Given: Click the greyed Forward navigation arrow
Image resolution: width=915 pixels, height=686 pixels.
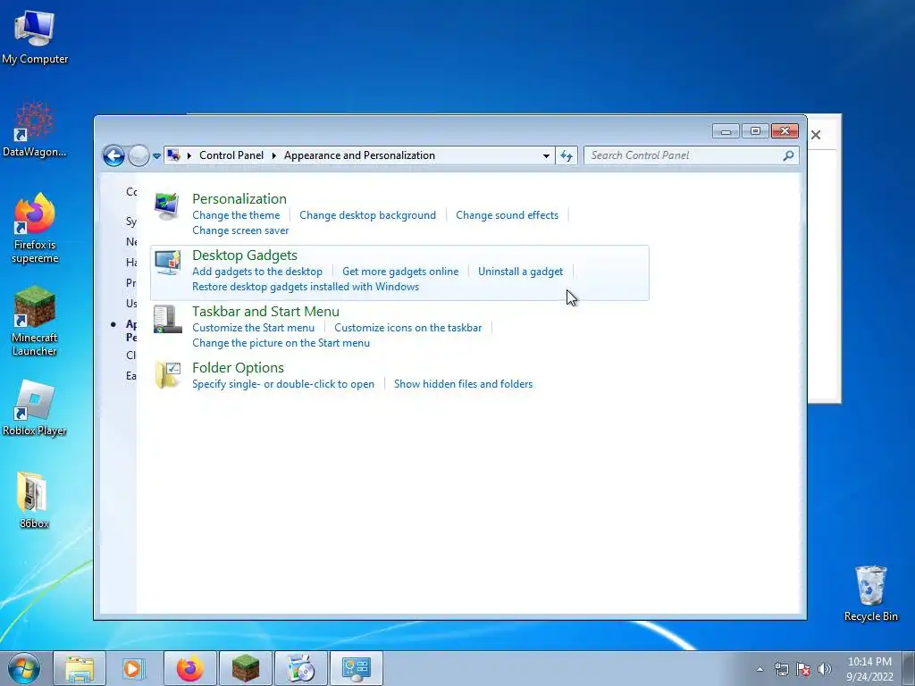Looking at the screenshot, I should pos(139,155).
